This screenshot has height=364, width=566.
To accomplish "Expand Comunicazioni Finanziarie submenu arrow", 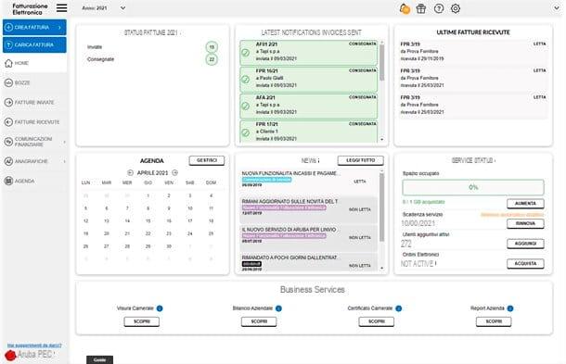I will [64, 142].
